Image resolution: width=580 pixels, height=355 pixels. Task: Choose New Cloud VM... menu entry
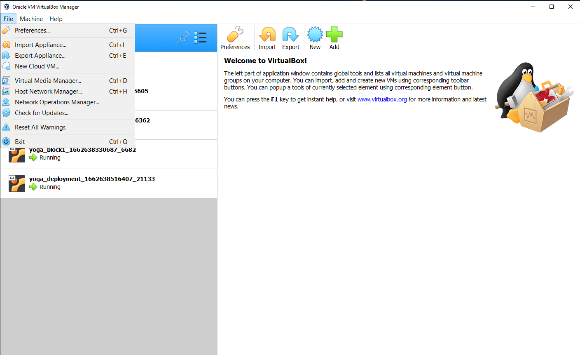coord(68,66)
